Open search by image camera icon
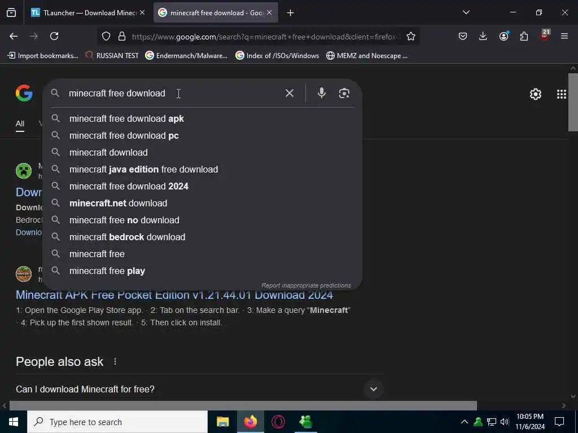578x433 pixels. (x=344, y=93)
